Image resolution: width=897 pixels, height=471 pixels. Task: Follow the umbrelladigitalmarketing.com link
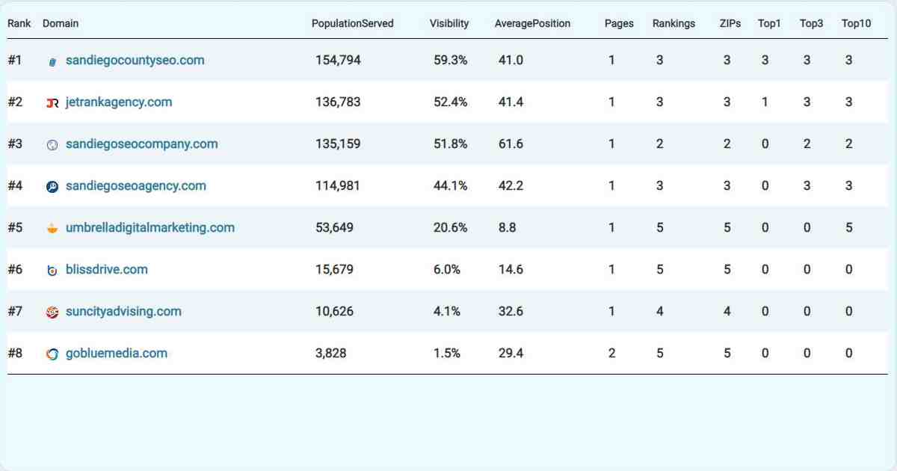point(150,228)
